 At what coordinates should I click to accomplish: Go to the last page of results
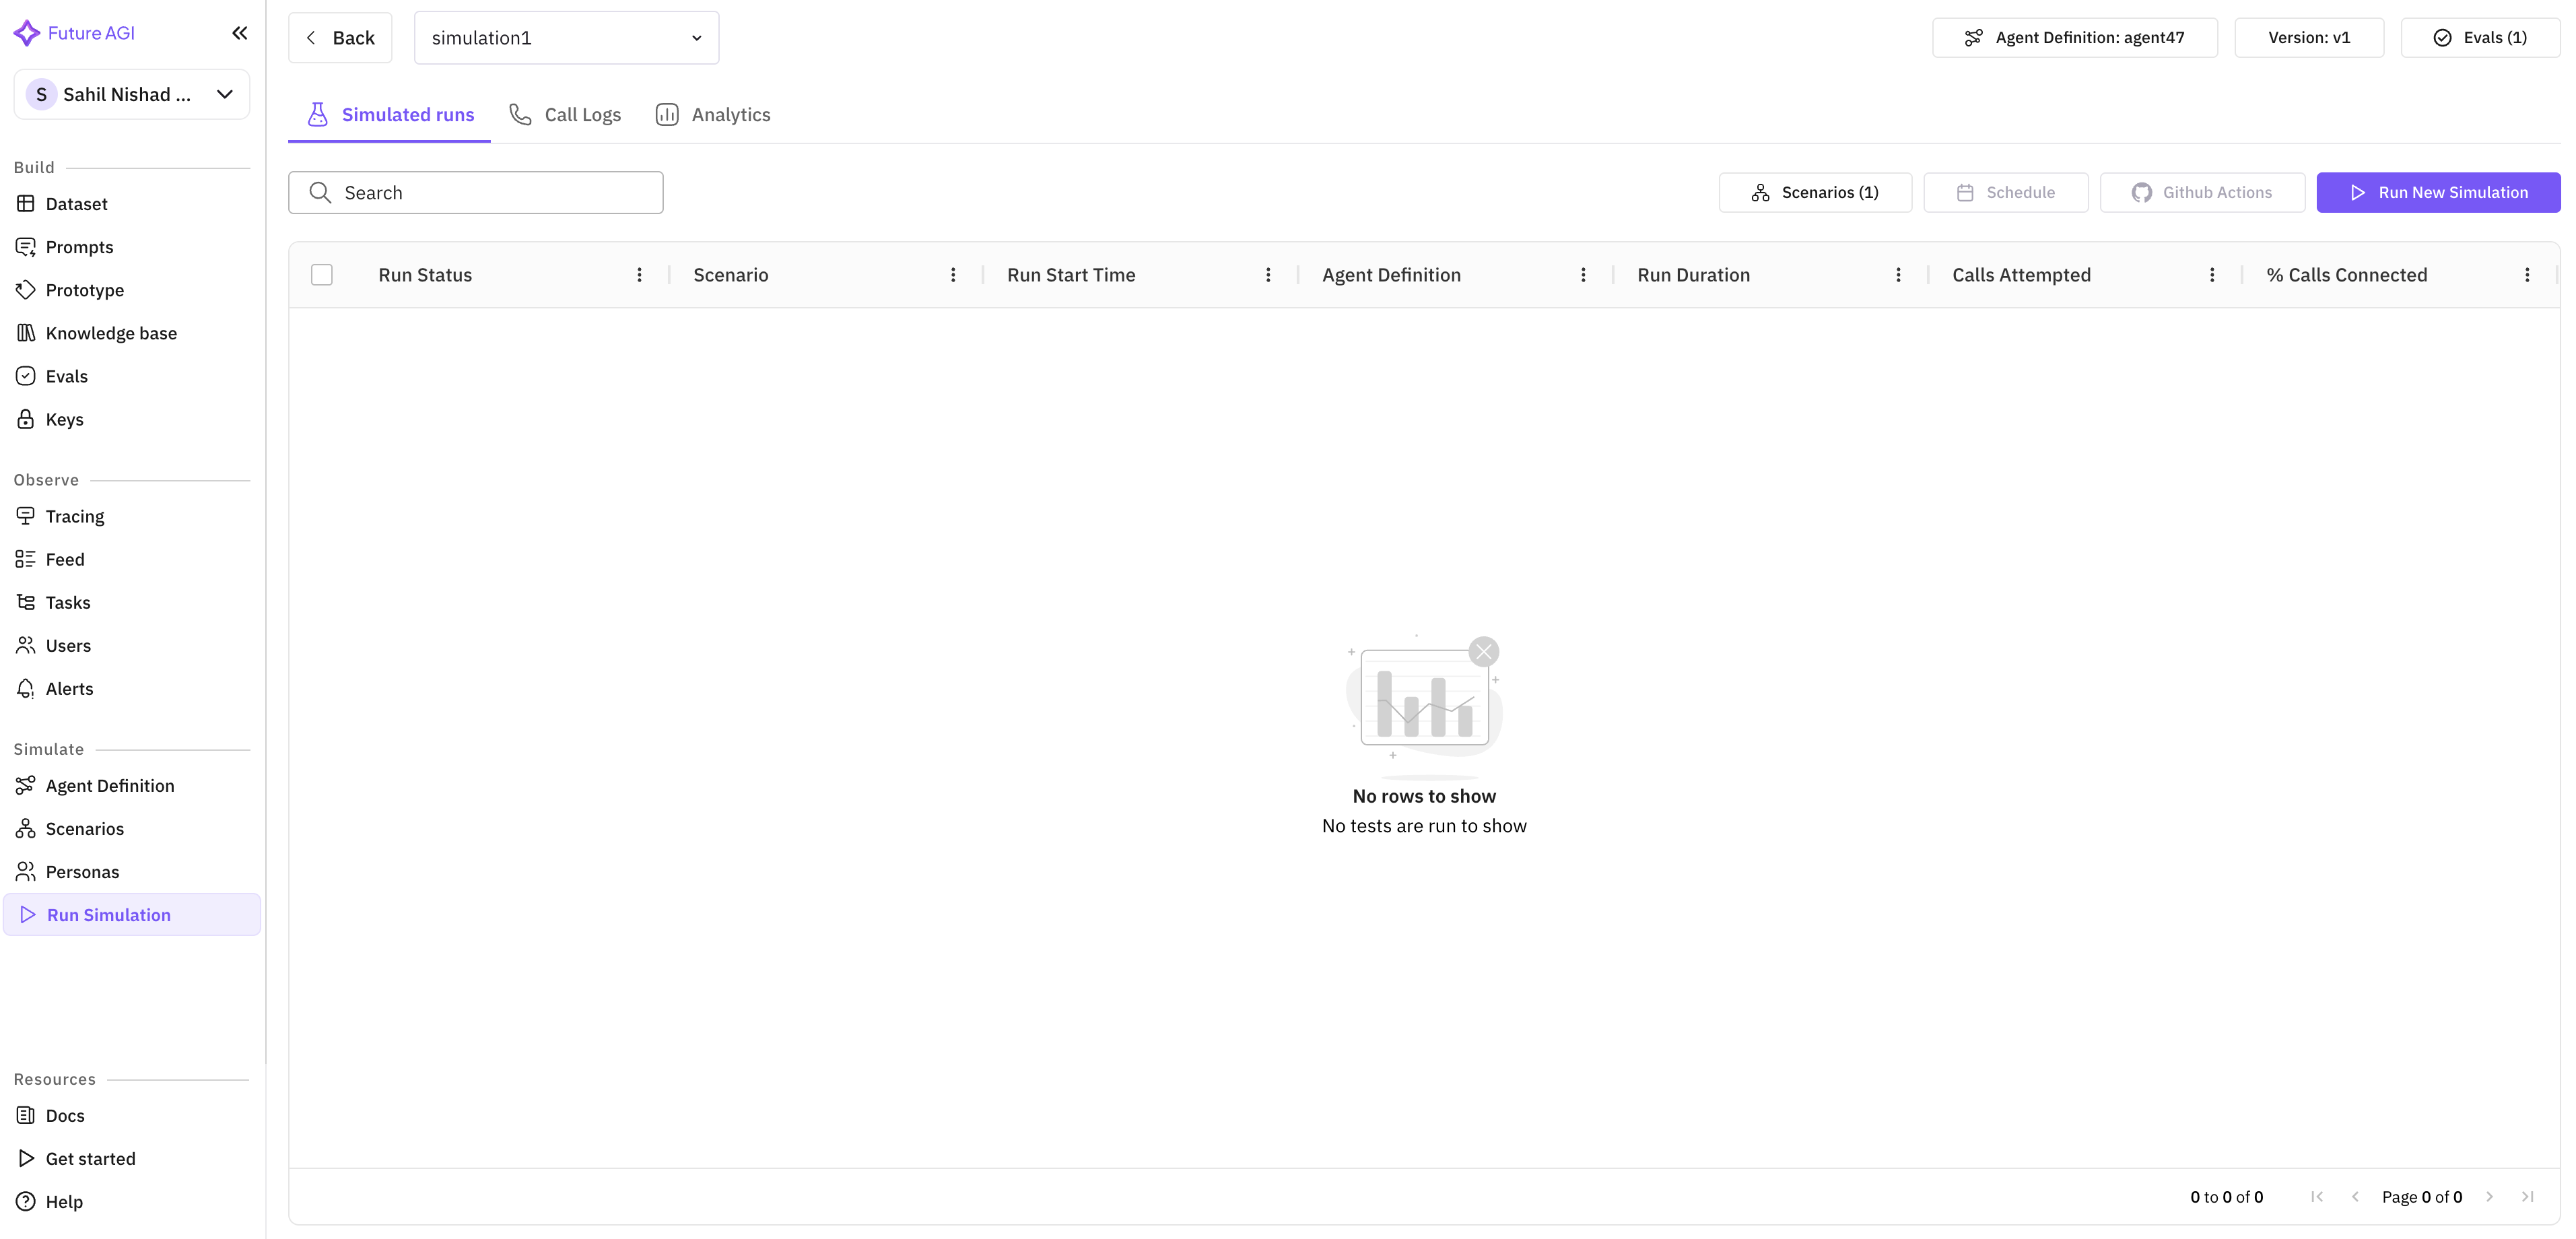point(2530,1196)
